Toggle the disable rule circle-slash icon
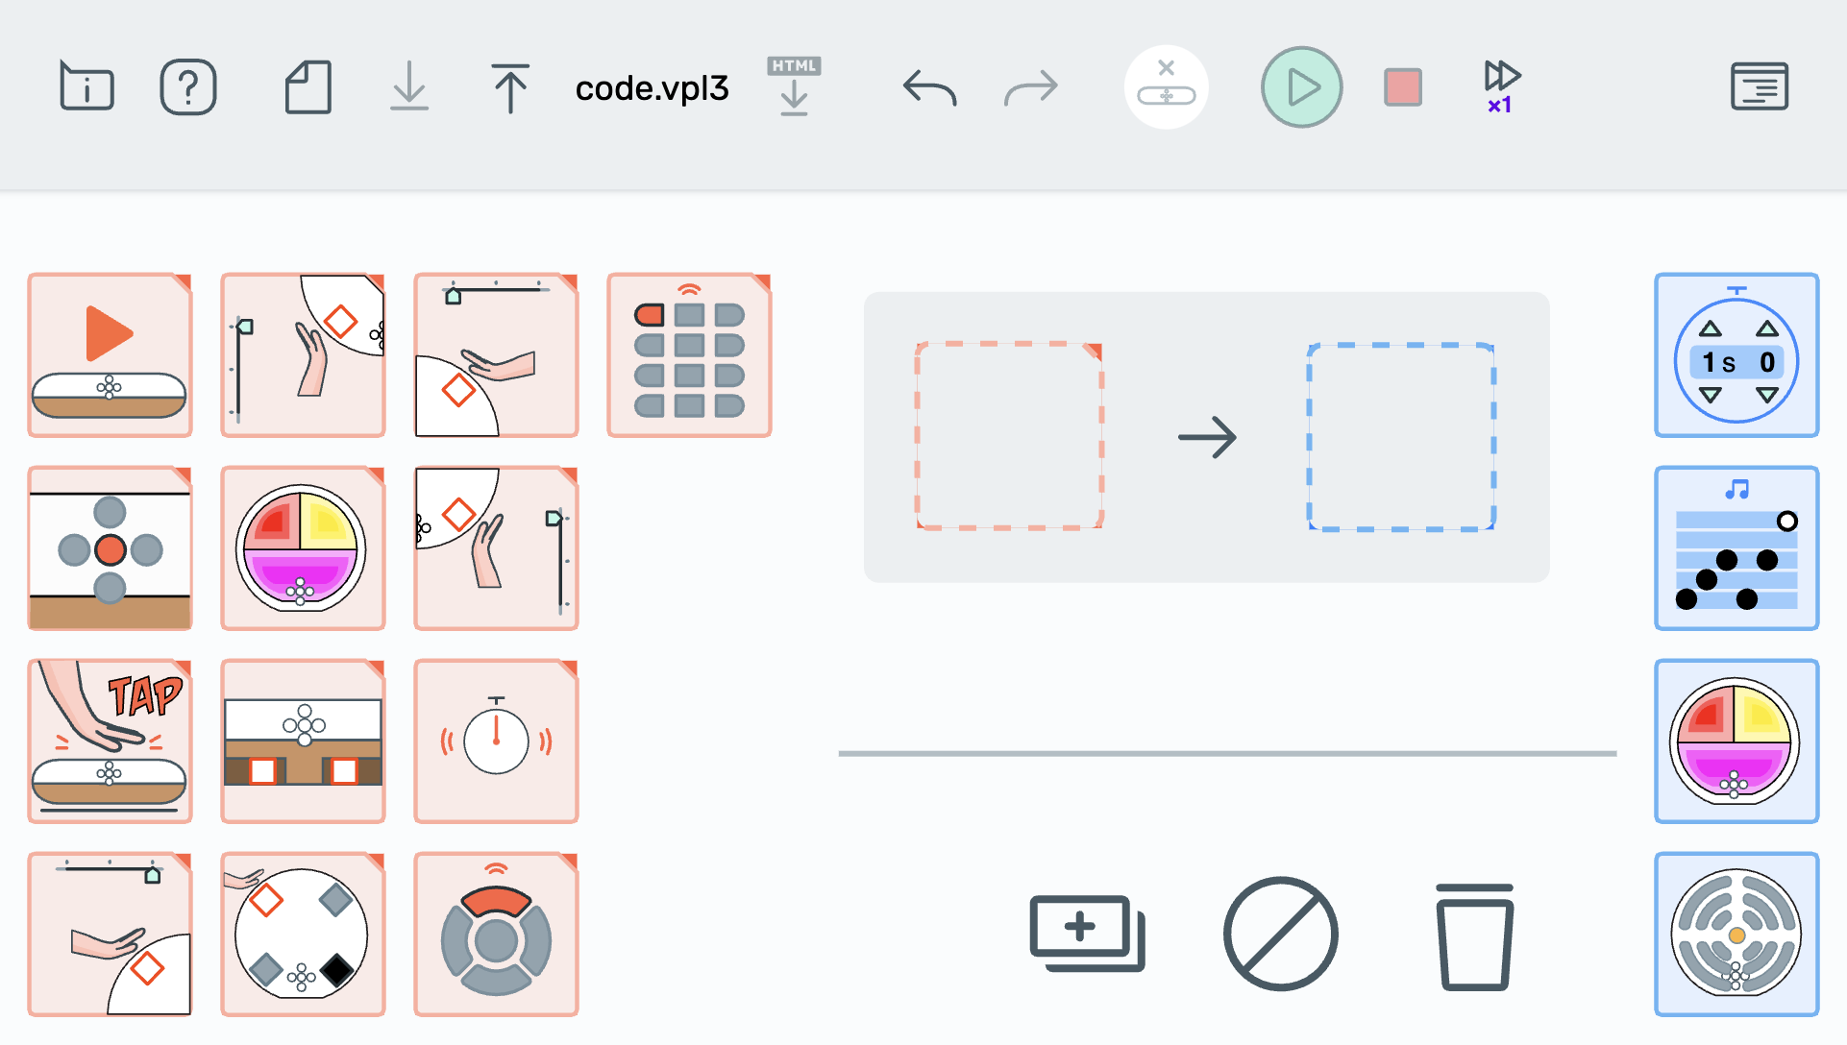The width and height of the screenshot is (1847, 1045). tap(1280, 933)
